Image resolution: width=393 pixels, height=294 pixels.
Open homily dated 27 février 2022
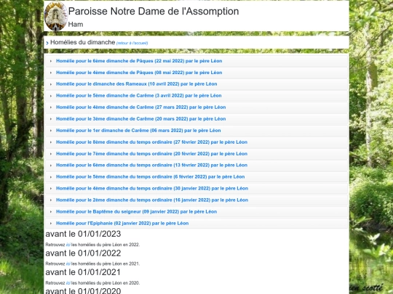(151, 142)
